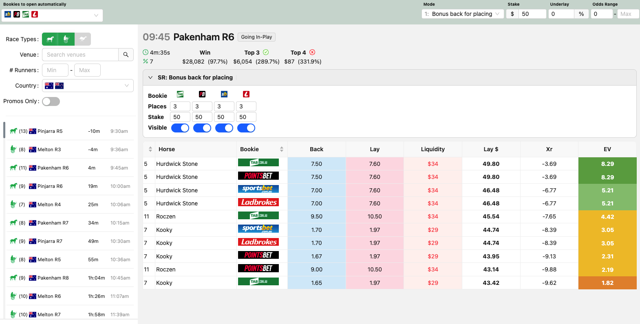
Task: Select the harness race type icon
Action: [x=66, y=39]
